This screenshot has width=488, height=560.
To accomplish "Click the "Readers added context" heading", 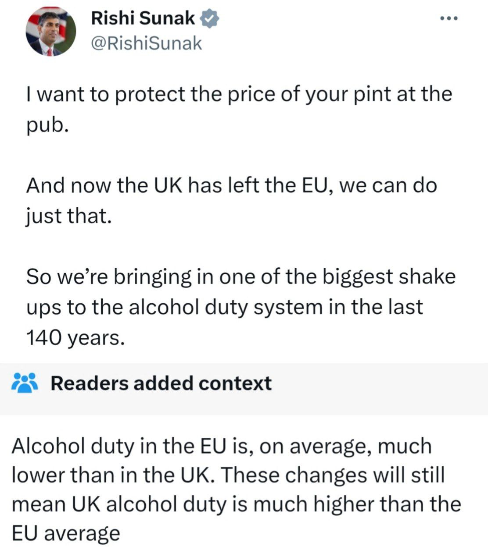I will [161, 383].
